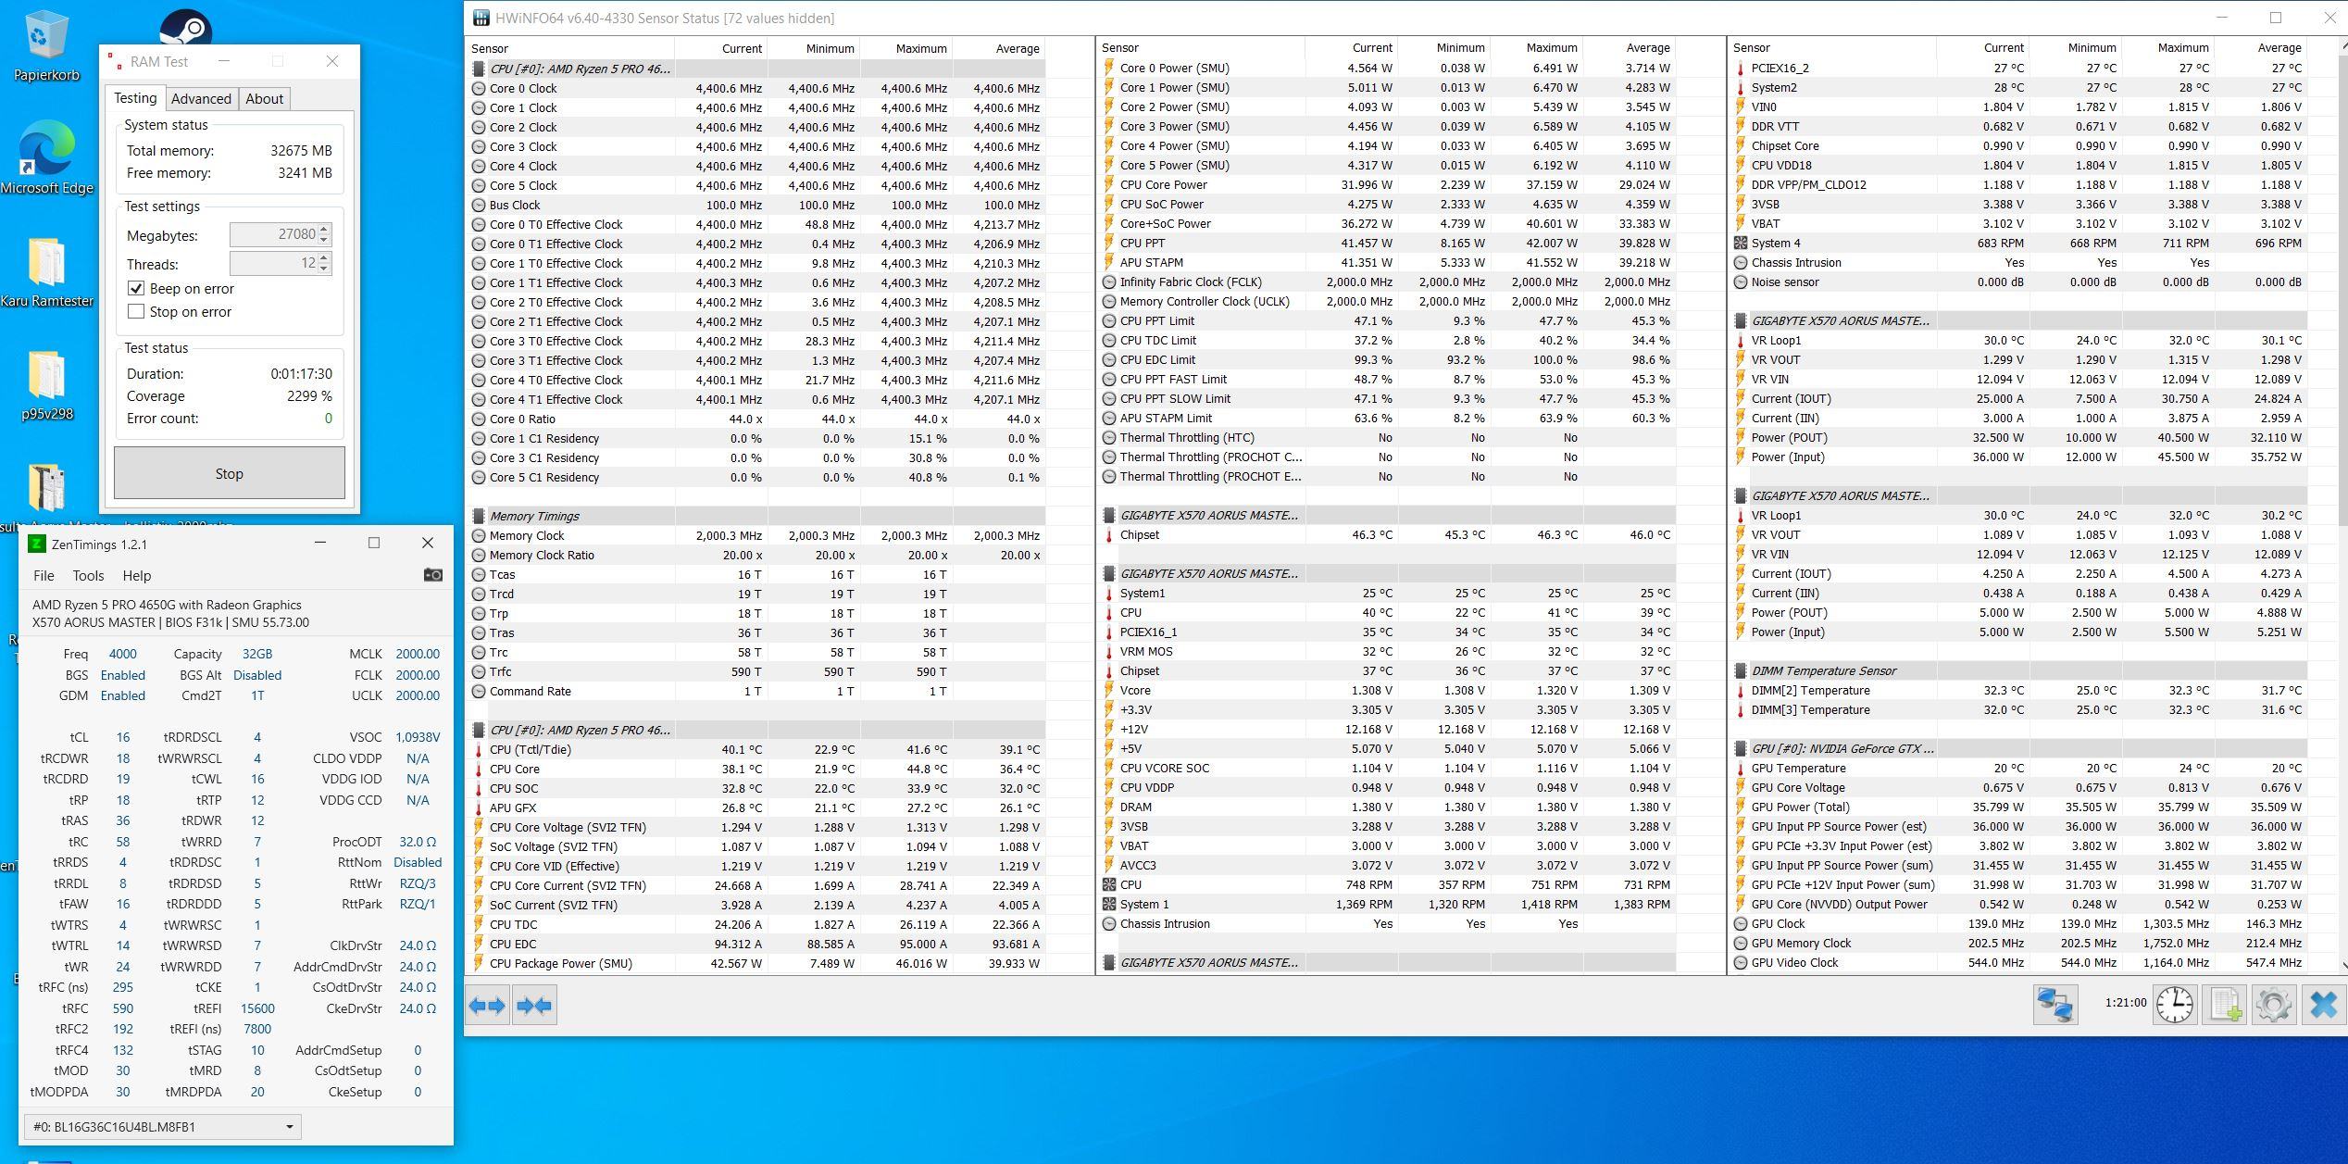2348x1164 pixels.
Task: Select Bus Clock sensor row
Action: coord(756,205)
